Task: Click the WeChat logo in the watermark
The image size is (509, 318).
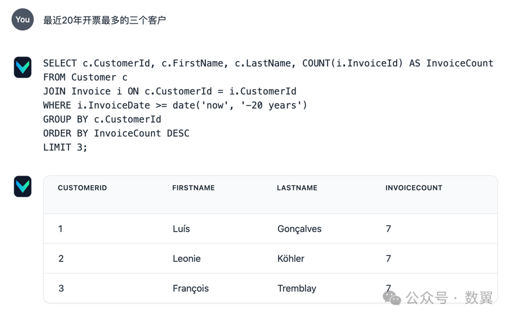Action: tap(392, 298)
